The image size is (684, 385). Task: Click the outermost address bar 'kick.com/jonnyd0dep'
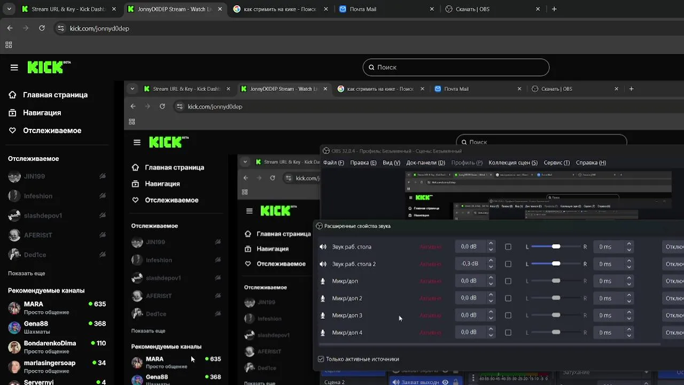(x=99, y=28)
